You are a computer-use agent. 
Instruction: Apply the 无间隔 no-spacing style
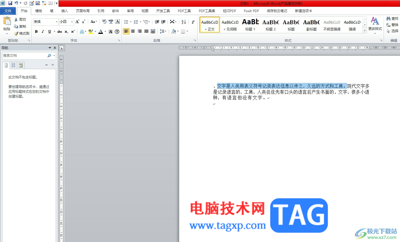coord(230,25)
